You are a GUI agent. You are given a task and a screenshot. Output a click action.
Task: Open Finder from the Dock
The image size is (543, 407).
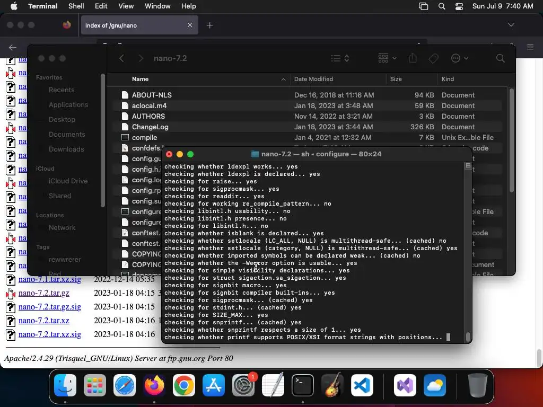pos(65,385)
